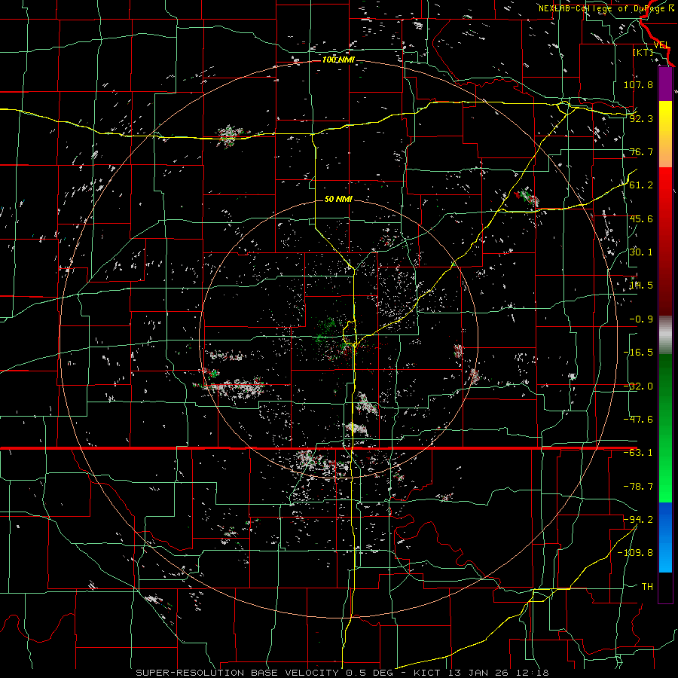Click the [KT] units label

pyautogui.click(x=643, y=52)
